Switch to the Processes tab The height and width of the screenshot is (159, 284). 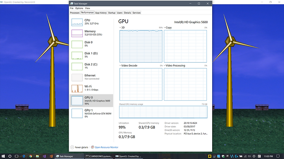coord(75,13)
